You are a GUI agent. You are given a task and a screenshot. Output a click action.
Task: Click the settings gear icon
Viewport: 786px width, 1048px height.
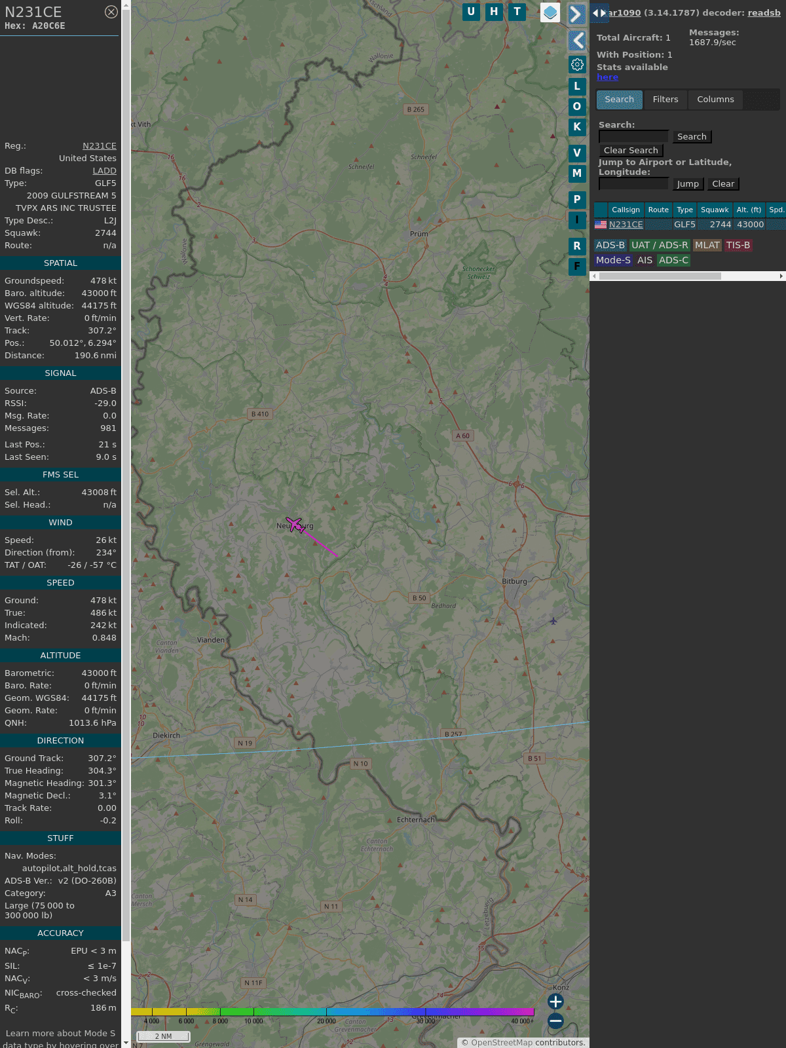[577, 64]
